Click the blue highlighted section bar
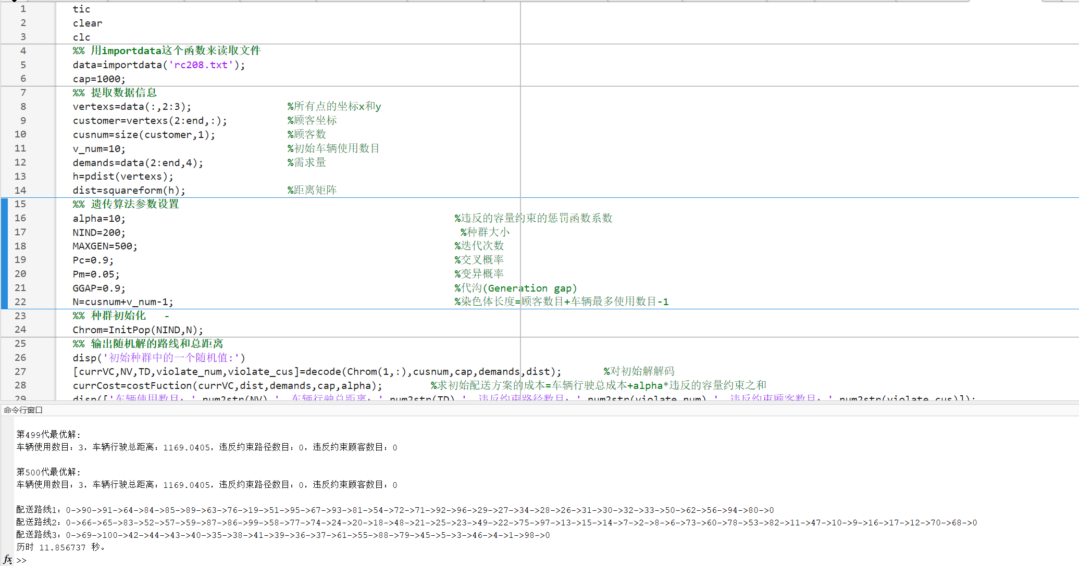 tap(4, 253)
